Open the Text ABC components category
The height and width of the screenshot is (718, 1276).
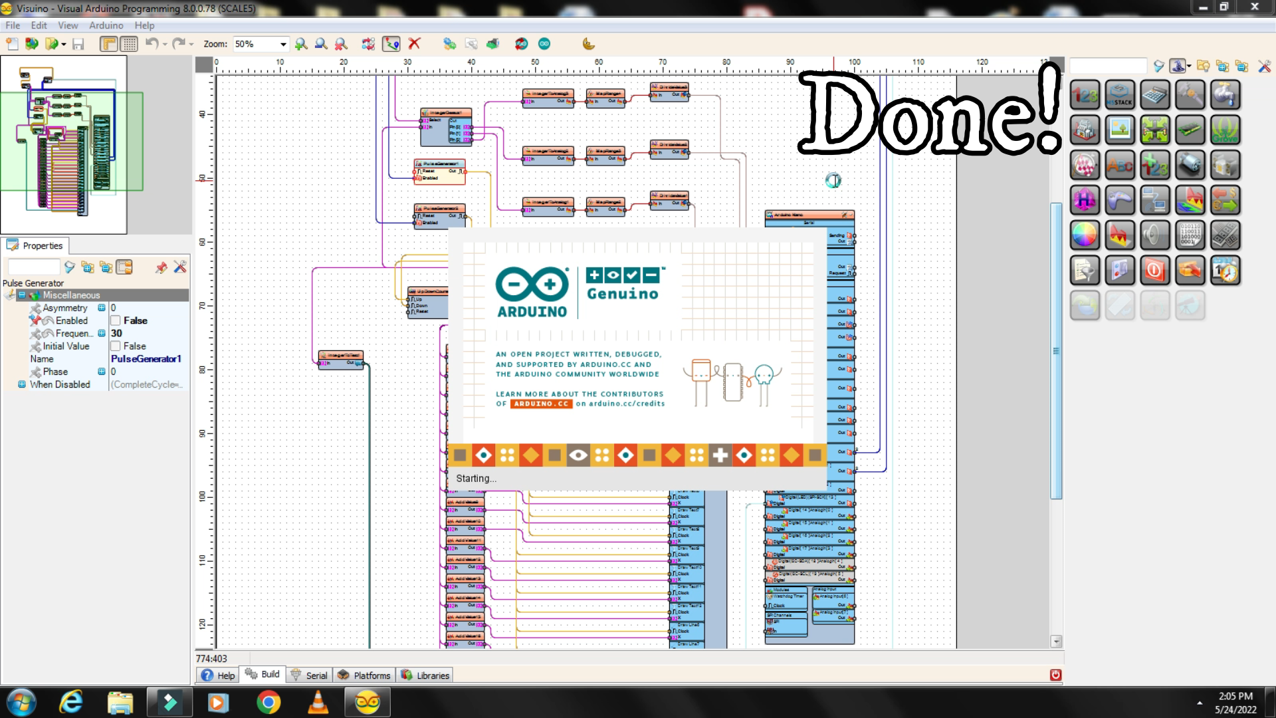(1120, 166)
